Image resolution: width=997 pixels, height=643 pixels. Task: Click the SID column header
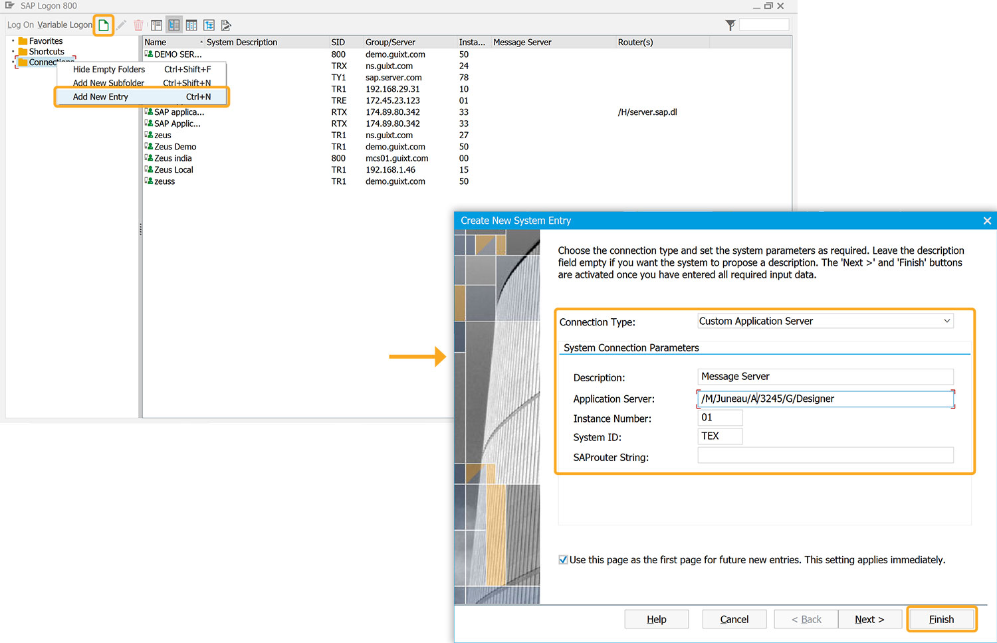point(346,42)
